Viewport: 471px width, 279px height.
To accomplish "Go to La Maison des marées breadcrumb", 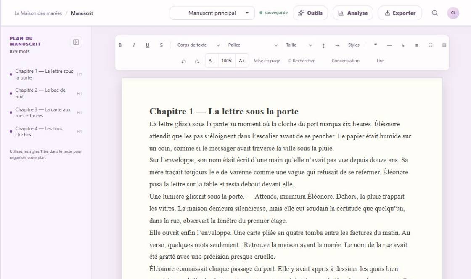I will click(38, 13).
